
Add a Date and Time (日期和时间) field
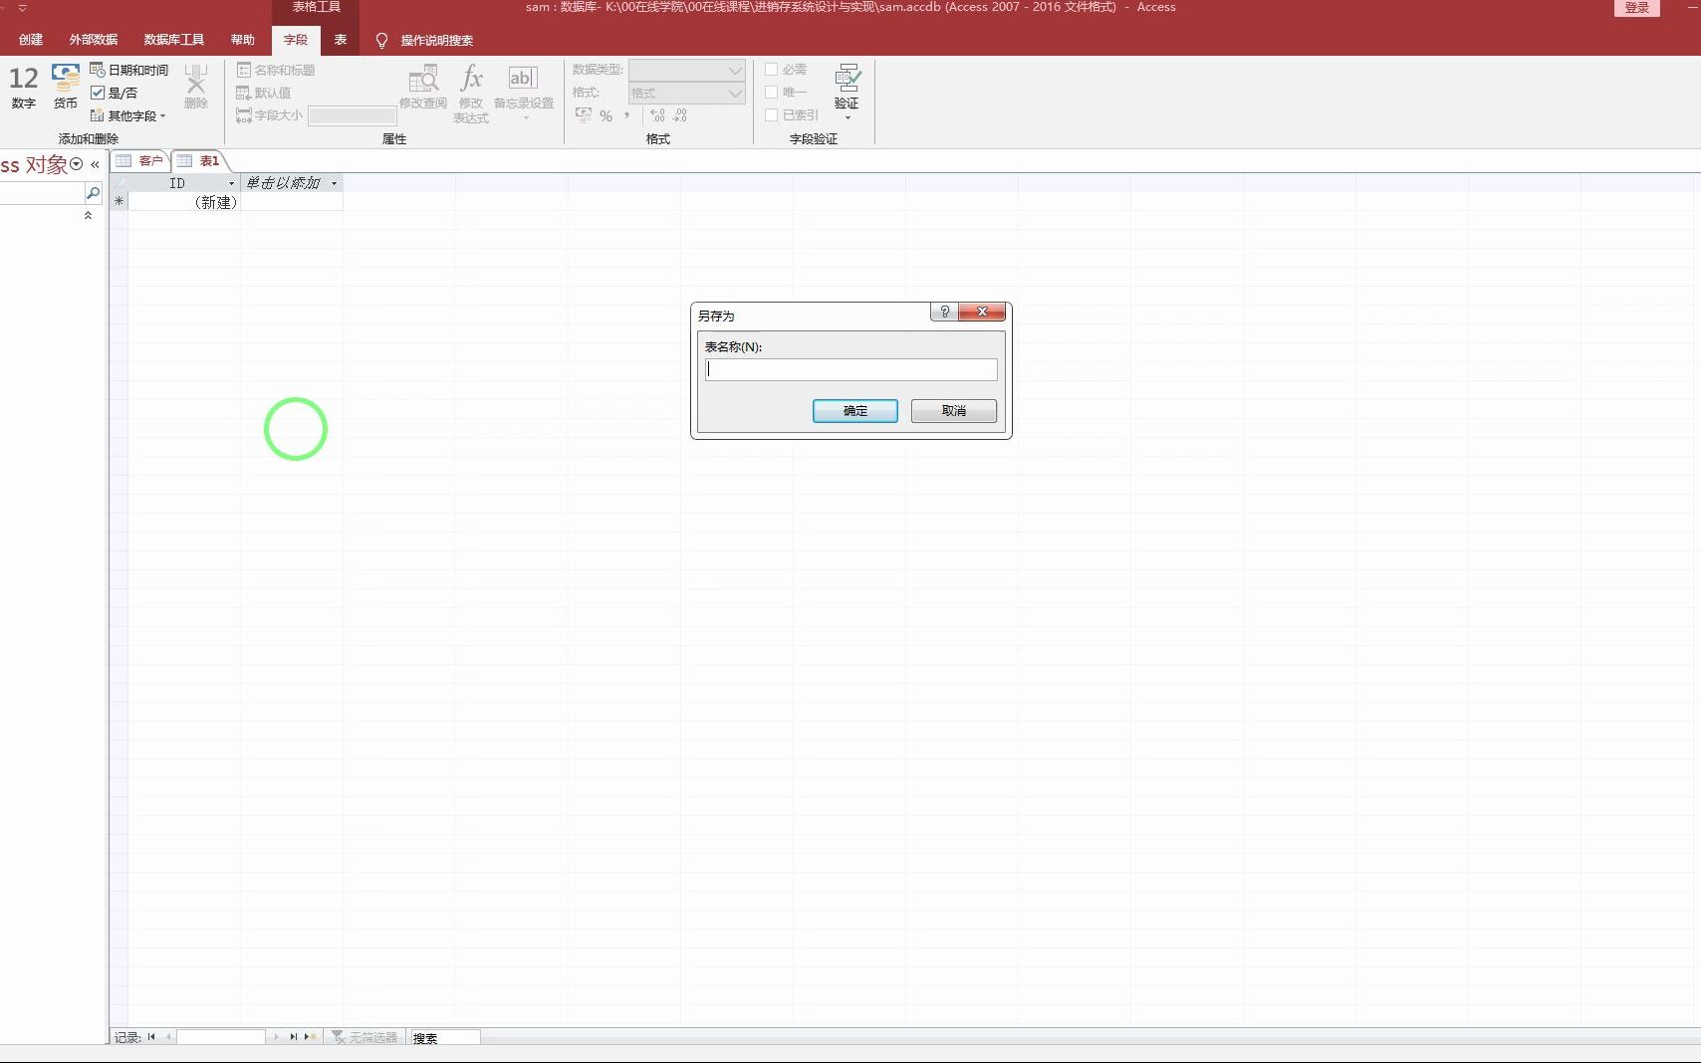click(128, 70)
